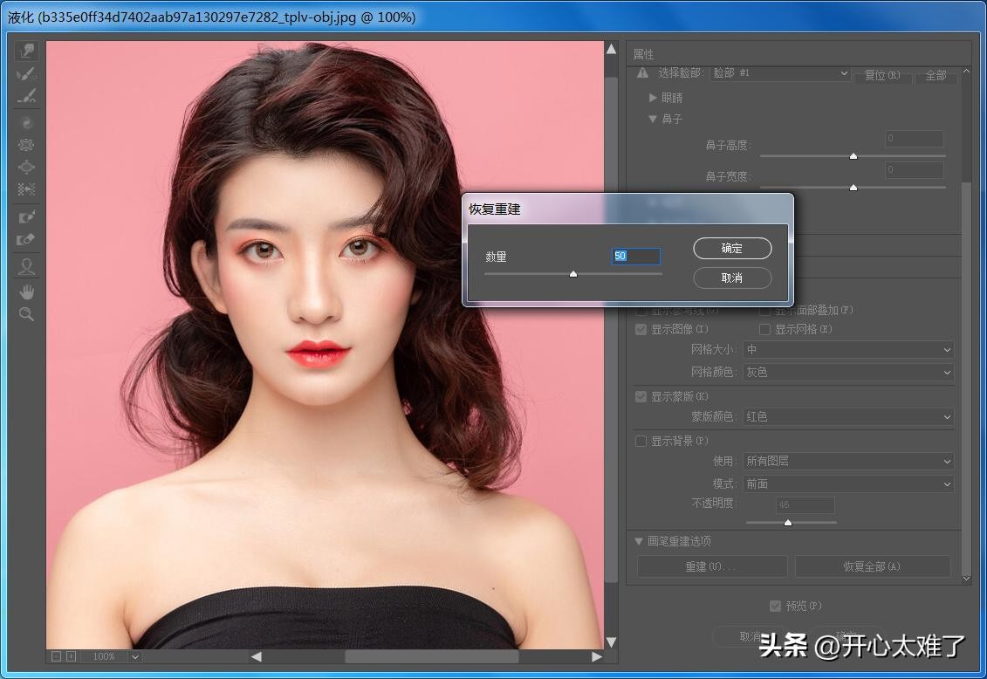Open the 蒙版颜色 dropdown set to 红色

848,417
